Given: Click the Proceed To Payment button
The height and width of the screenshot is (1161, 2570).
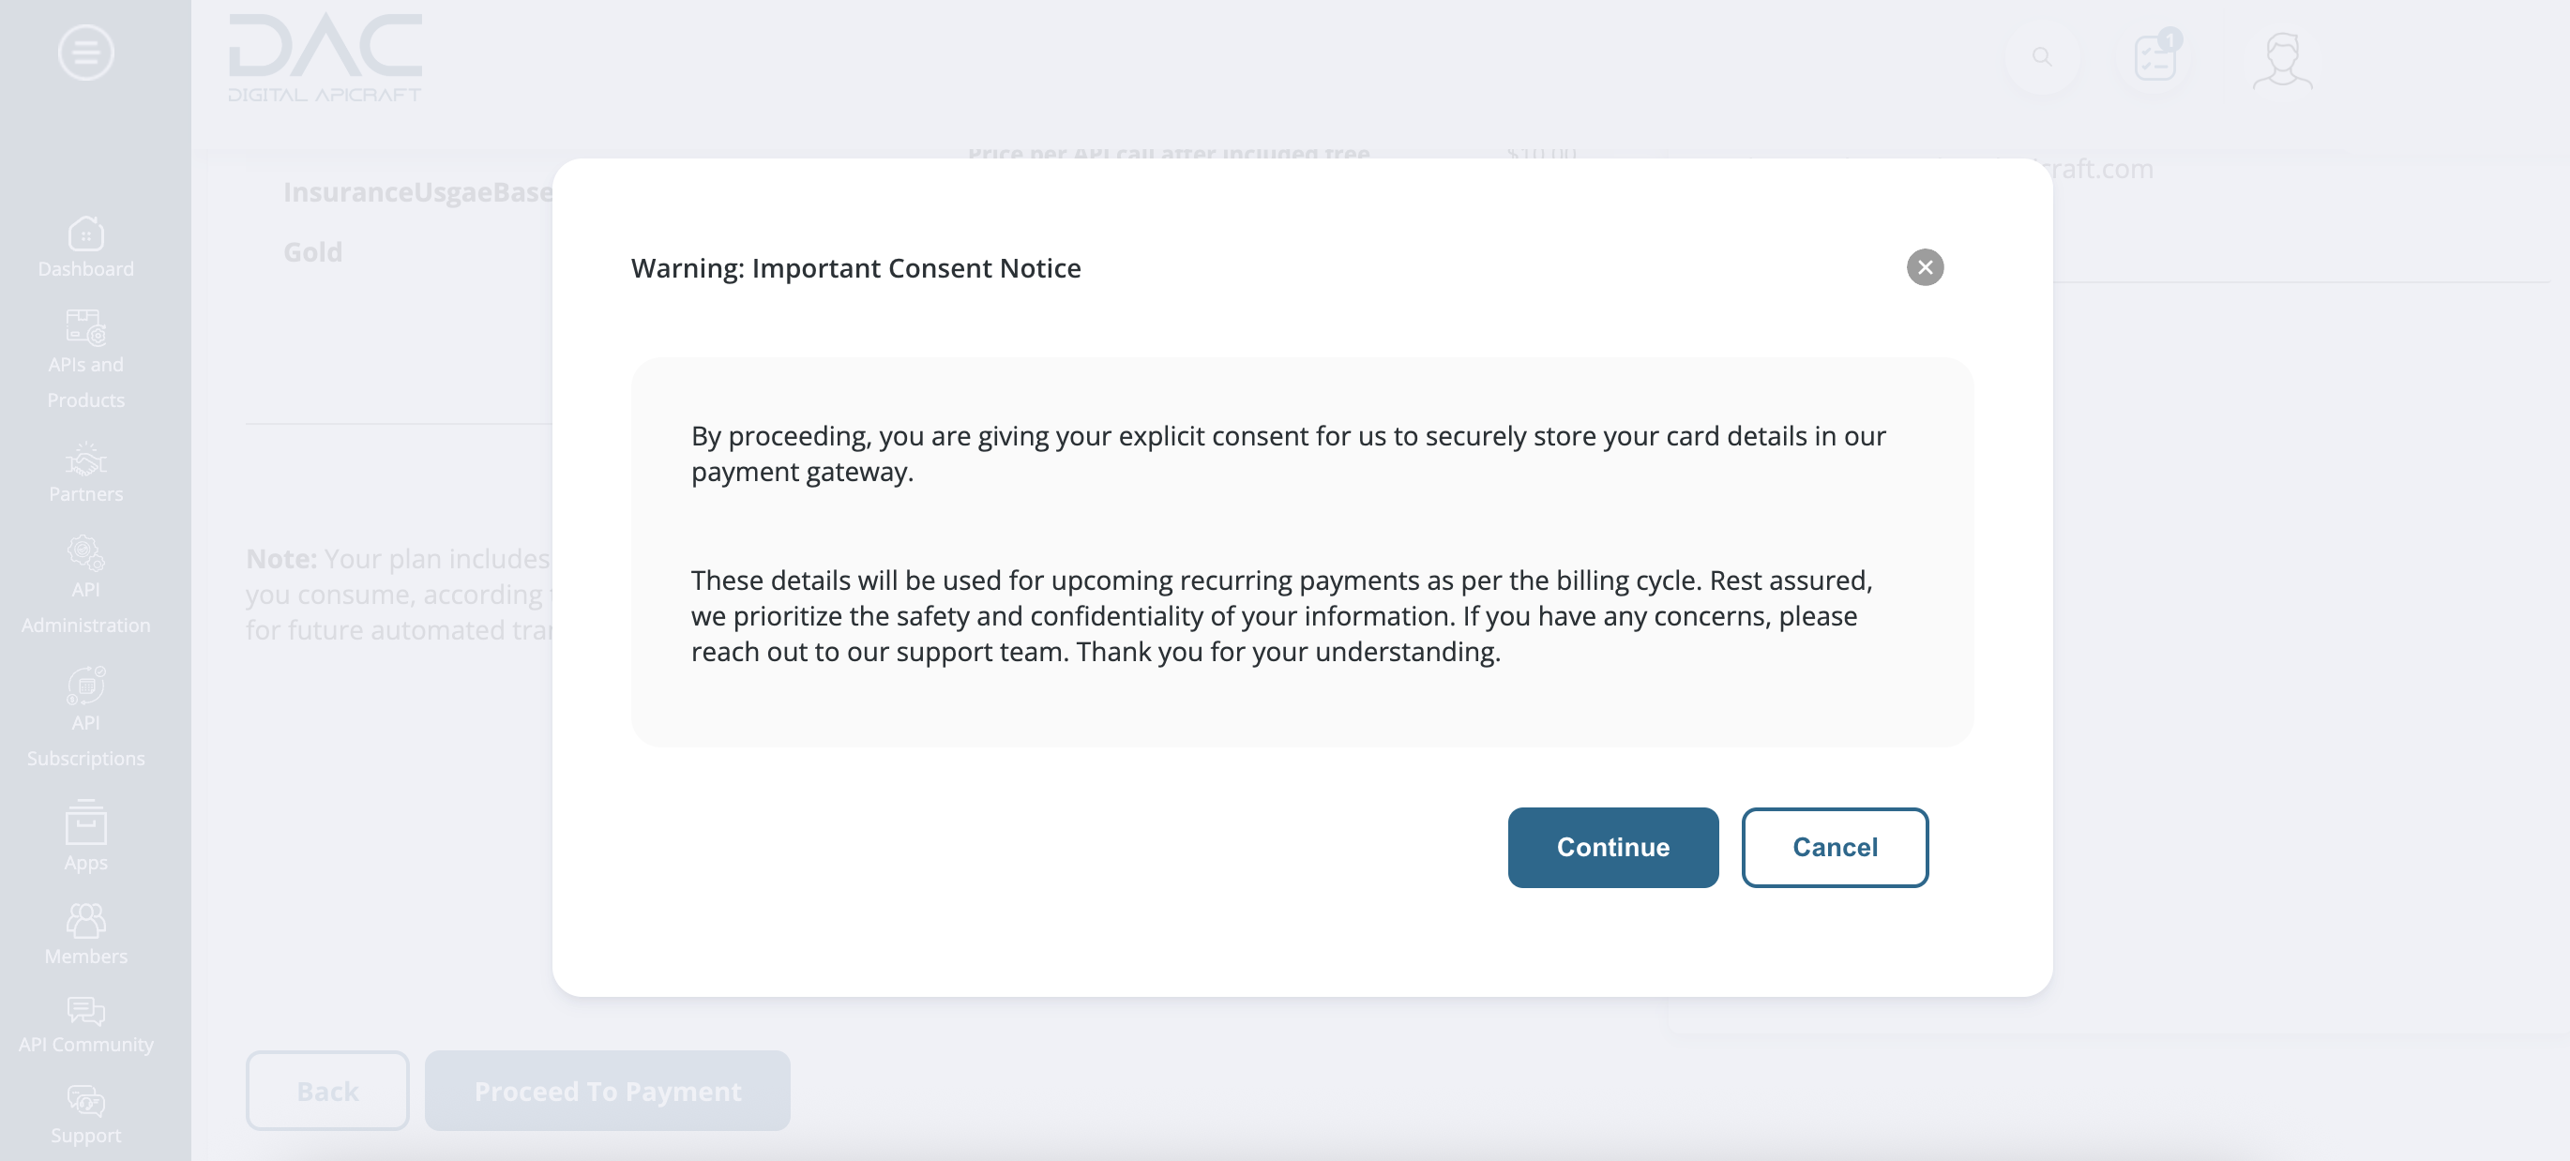Looking at the screenshot, I should (608, 1090).
